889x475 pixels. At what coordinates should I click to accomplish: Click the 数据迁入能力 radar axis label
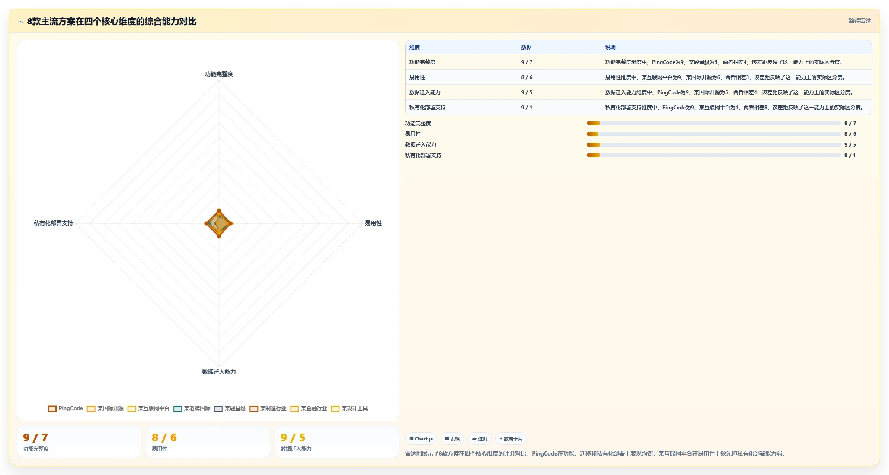coord(219,372)
